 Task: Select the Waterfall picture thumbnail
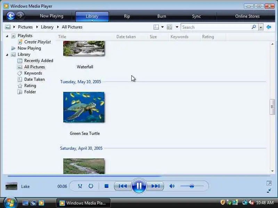(84, 48)
